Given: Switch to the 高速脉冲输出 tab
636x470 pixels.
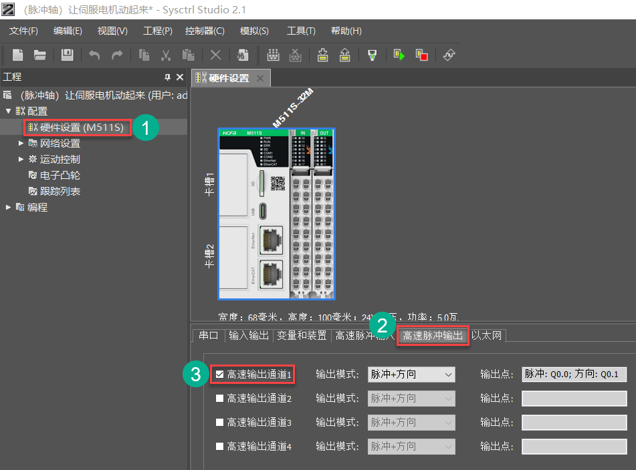Looking at the screenshot, I should [x=433, y=336].
